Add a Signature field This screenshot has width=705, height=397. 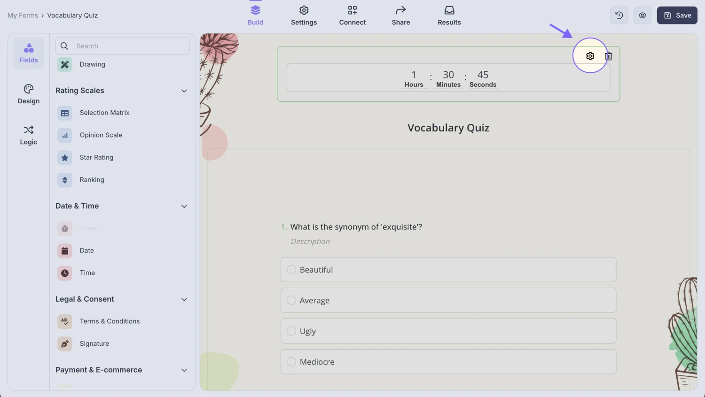click(94, 344)
